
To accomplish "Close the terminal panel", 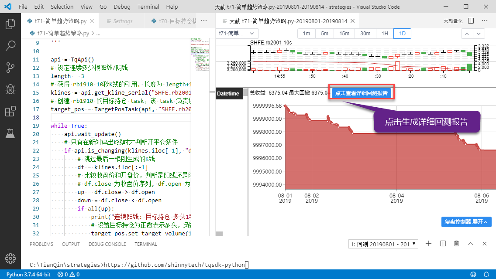I will click(485, 244).
